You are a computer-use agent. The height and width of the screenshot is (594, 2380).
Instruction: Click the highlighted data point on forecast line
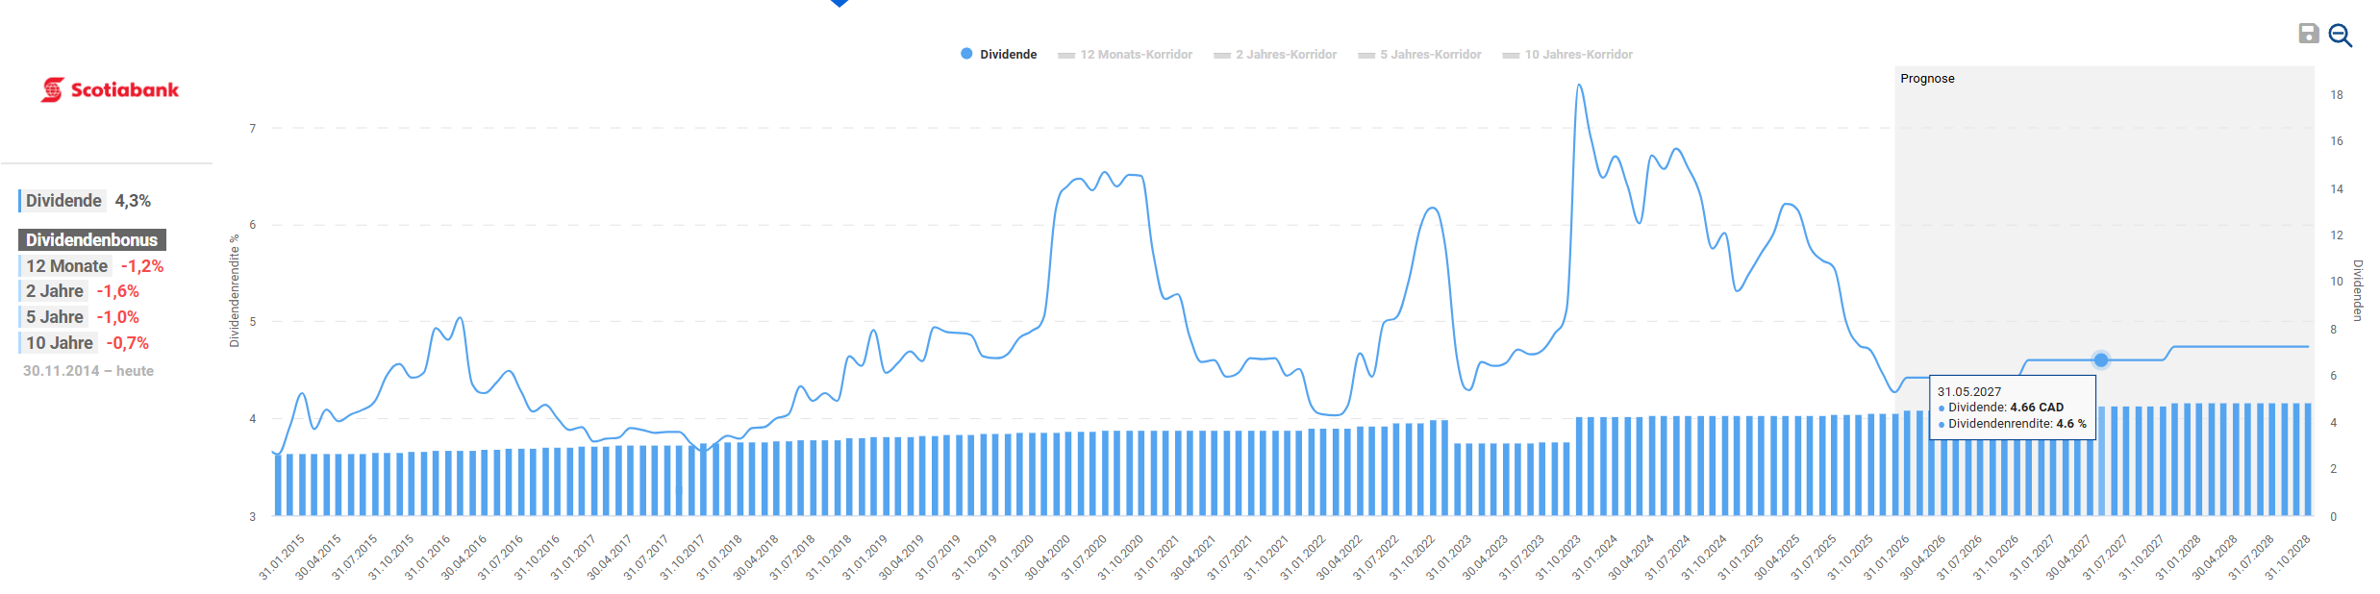2100,359
